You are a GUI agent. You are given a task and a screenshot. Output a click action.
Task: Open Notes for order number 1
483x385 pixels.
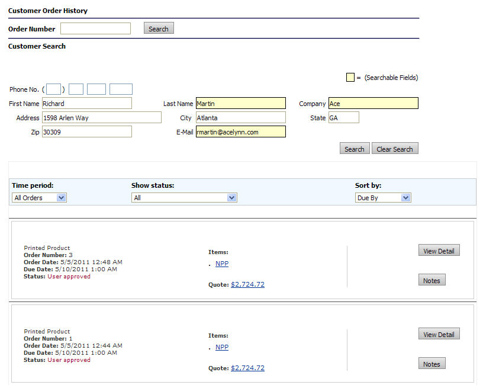point(432,364)
